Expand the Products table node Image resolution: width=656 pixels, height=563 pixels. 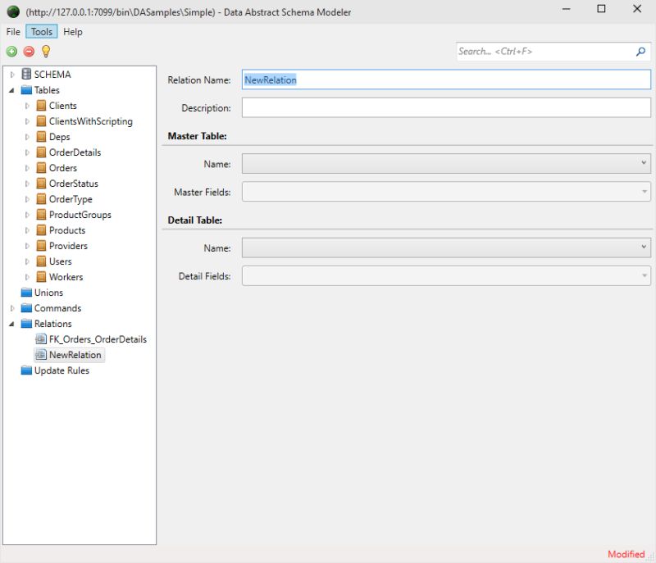point(27,230)
